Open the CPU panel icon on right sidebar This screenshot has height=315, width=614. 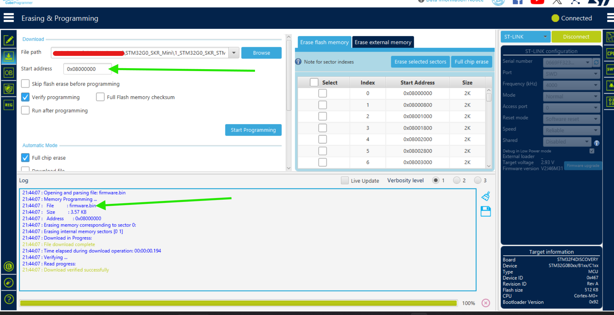[610, 53]
